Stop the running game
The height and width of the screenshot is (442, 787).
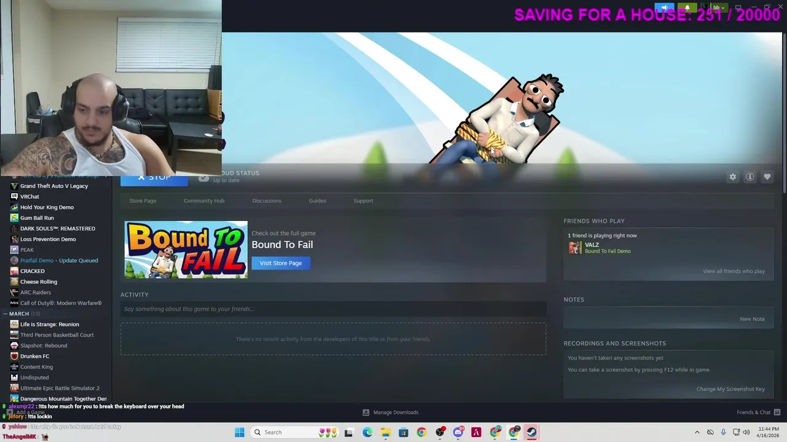tap(154, 177)
